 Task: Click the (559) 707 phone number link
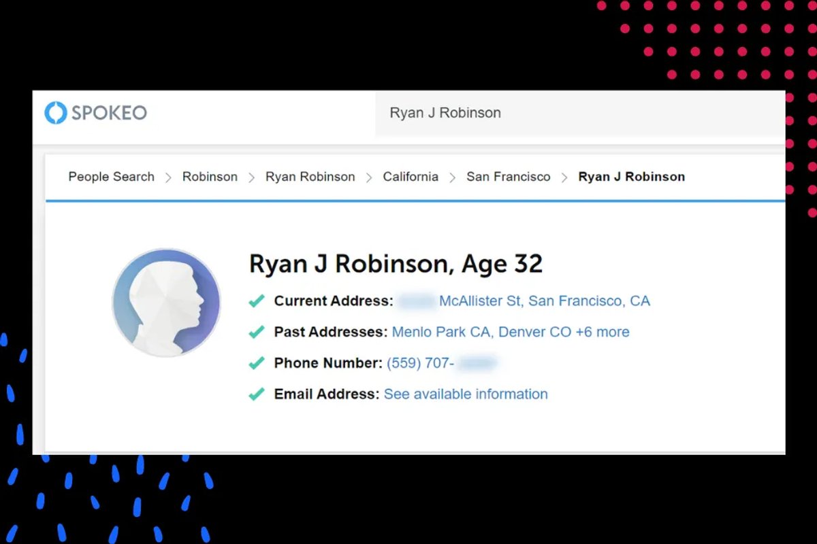(442, 363)
